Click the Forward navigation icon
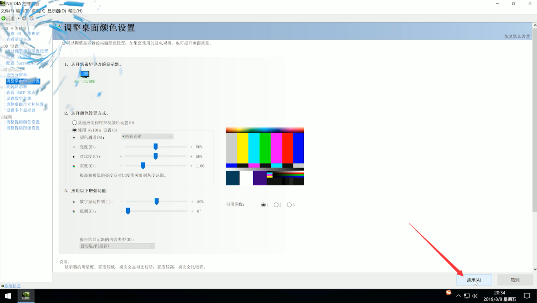537x303 pixels. (x=24, y=18)
